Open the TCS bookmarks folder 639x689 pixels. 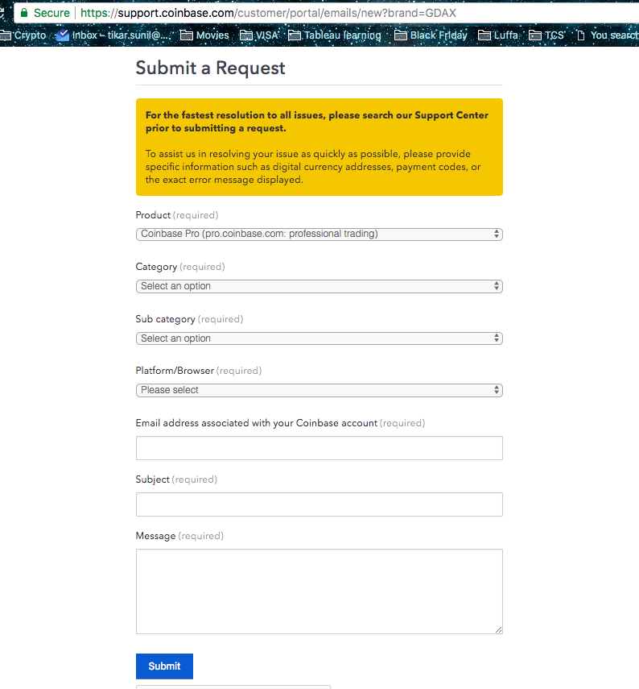[x=546, y=35]
